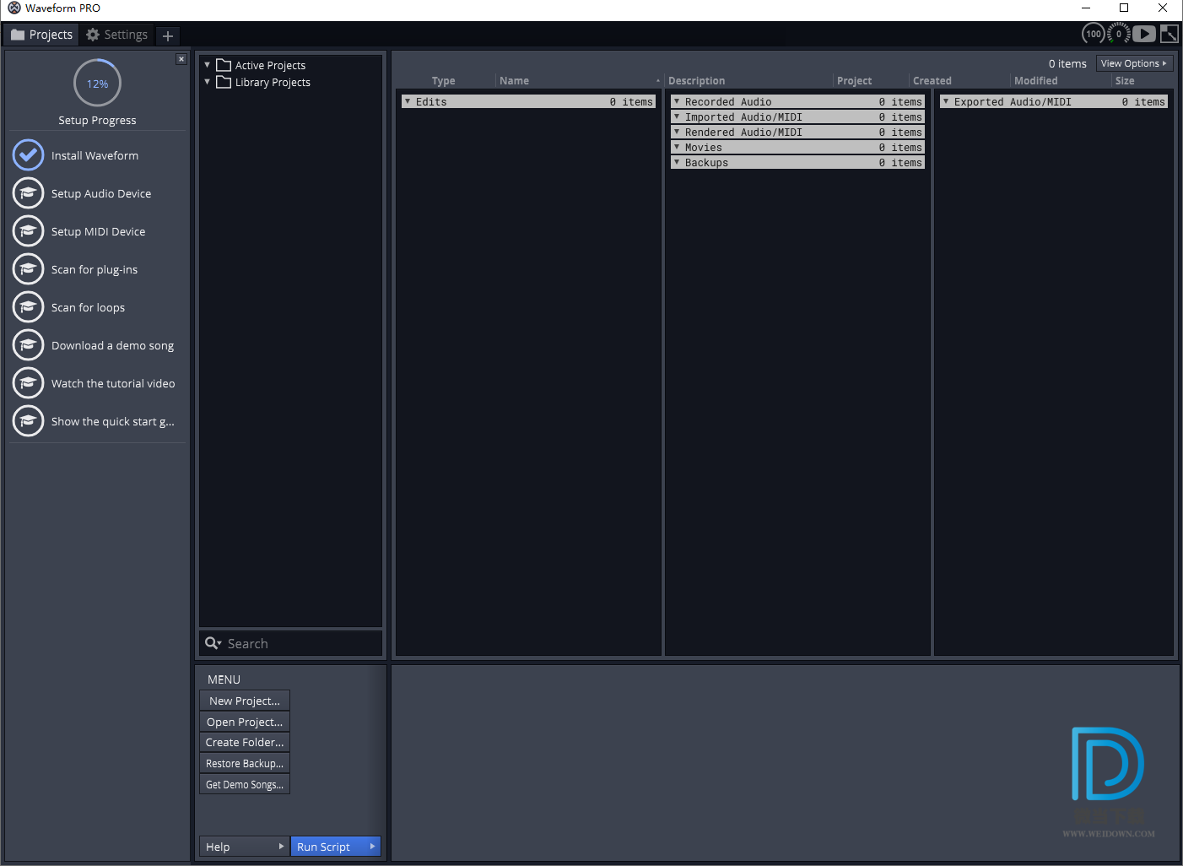Click the Install Waveform checkmark icon

[x=28, y=155]
